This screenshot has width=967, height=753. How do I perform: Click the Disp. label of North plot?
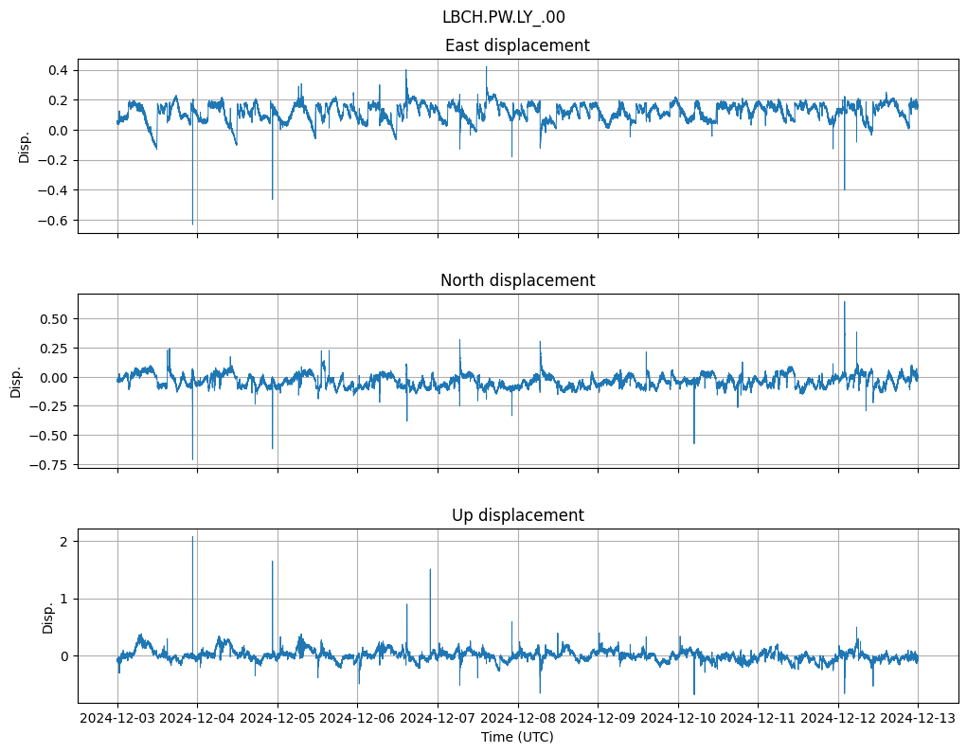click(16, 381)
